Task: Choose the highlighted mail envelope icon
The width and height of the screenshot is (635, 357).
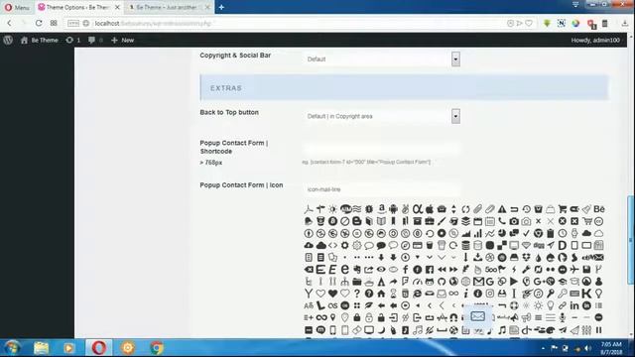Action: click(x=478, y=316)
